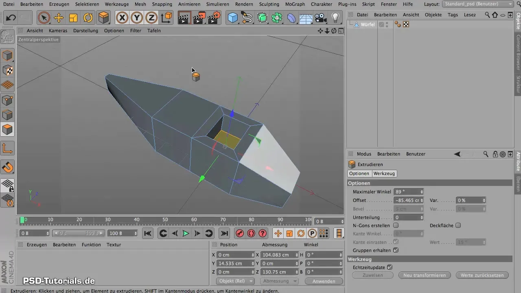Adjust the Maximaler Winkel stepper

422,192
